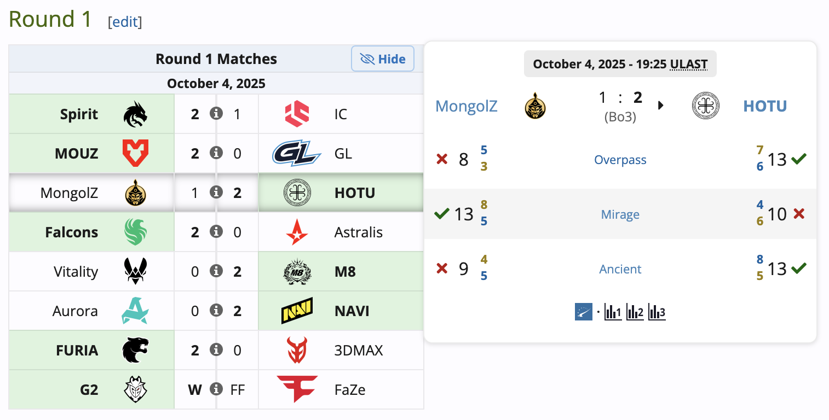Viewport: 829px width, 420px height.
Task: Open map 3 stats chart icon
Action: tap(657, 312)
